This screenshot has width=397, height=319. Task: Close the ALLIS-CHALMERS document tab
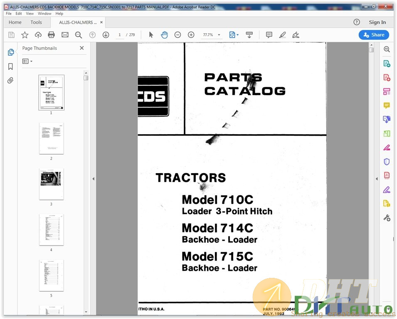tap(101, 22)
